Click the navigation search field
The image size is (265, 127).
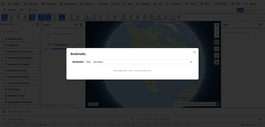point(21,31)
